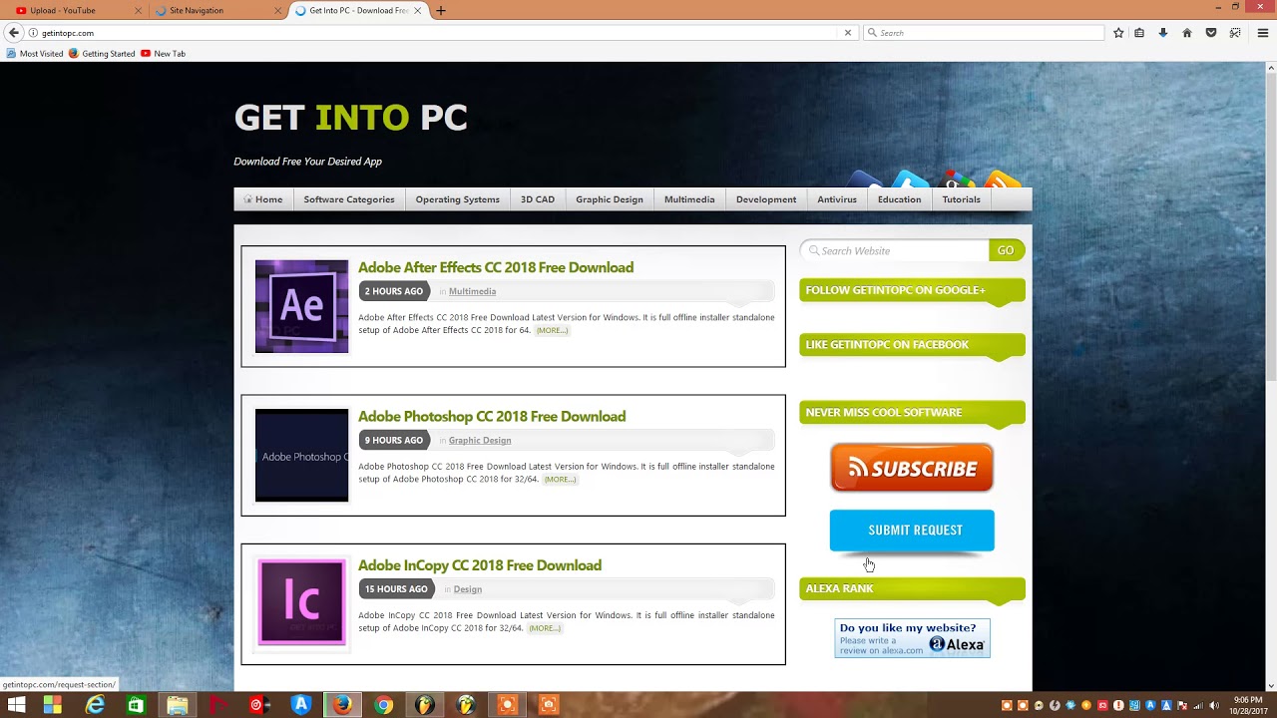Open Antivirus menu item

[837, 199]
